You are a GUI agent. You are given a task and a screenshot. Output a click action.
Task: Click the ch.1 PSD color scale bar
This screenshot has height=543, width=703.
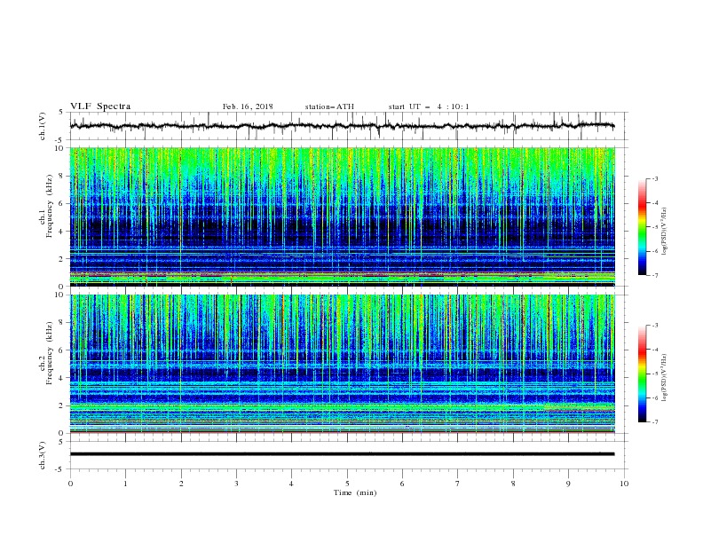(x=643, y=227)
